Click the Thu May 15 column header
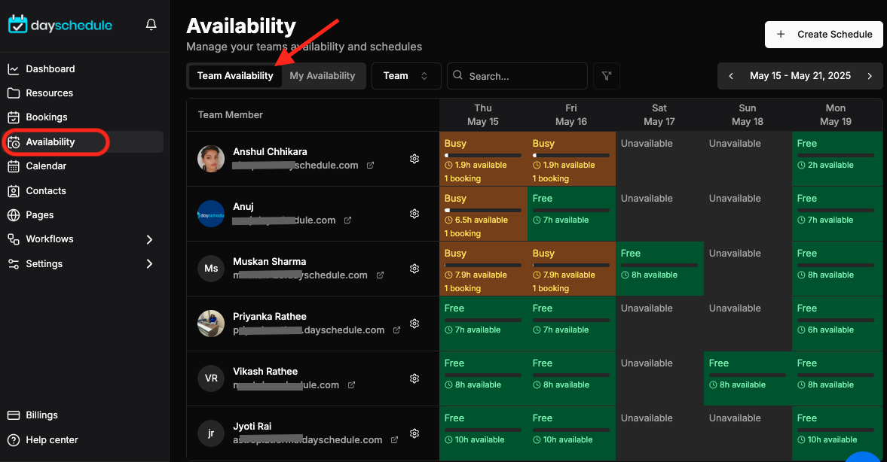This screenshot has width=887, height=462. click(483, 114)
